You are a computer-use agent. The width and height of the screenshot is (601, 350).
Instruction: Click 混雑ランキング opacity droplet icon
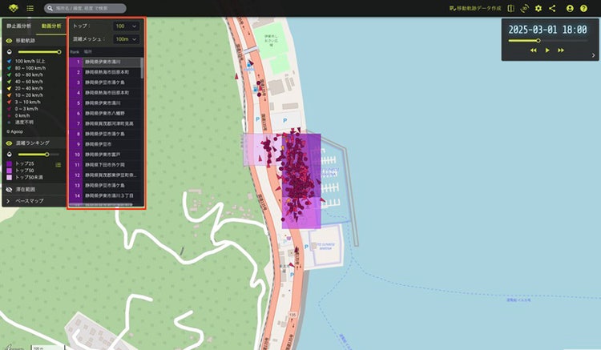click(9, 155)
